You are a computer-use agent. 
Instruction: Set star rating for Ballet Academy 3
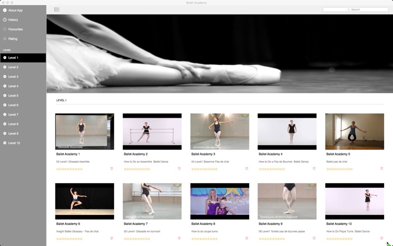(x=204, y=169)
